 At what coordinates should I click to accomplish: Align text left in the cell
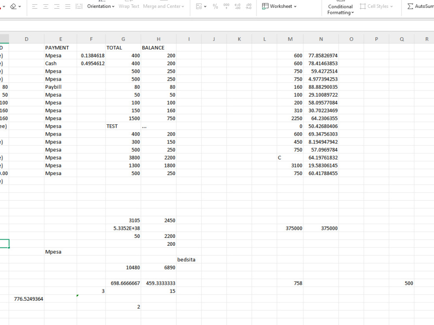35,6
